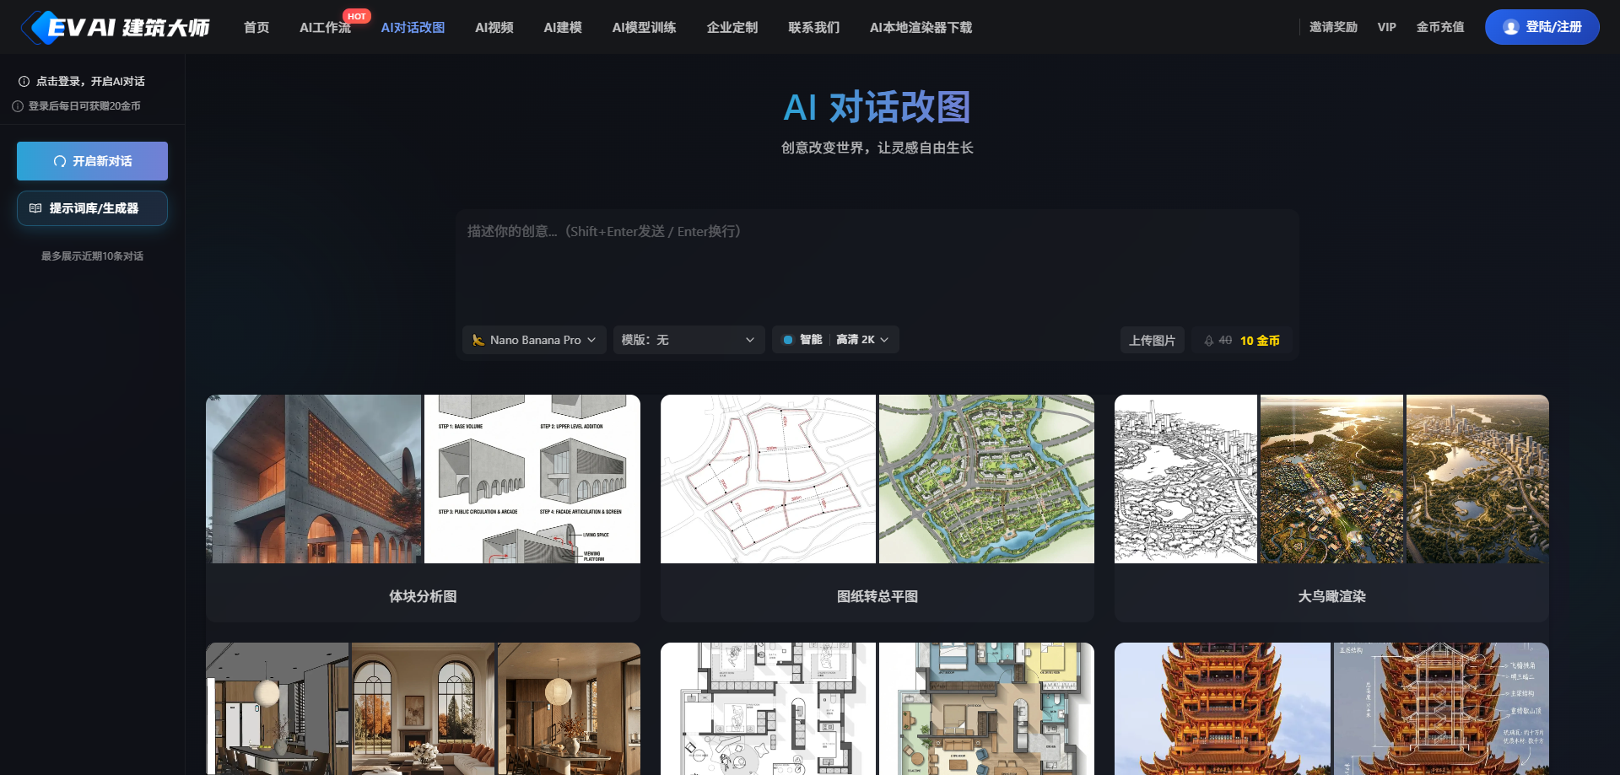The height and width of the screenshot is (775, 1620).
Task: Go to the AI视频 menu item
Action: (x=494, y=28)
